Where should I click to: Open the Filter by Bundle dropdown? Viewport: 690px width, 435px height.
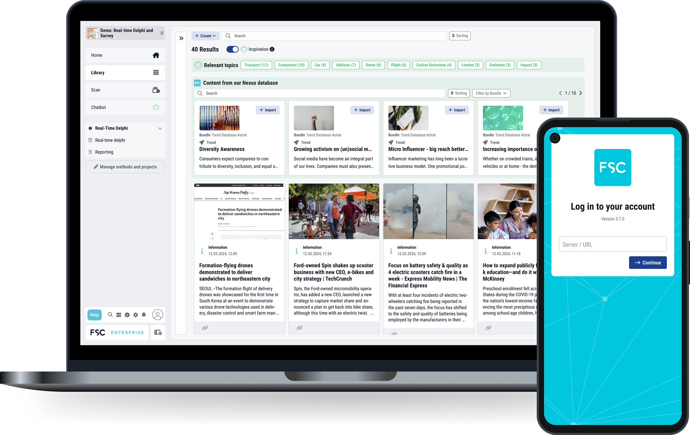(491, 93)
